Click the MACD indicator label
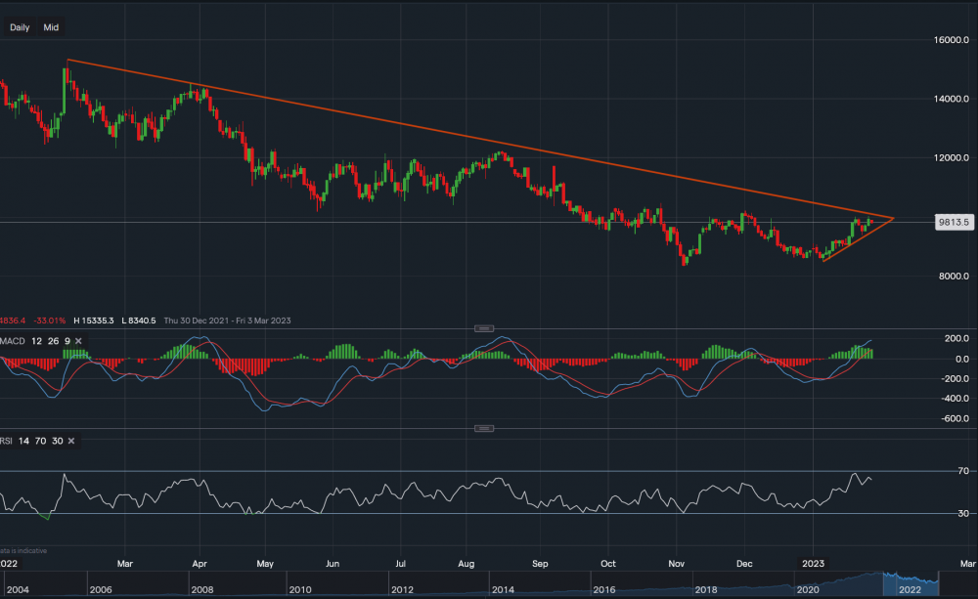This screenshot has width=978, height=599. tap(15, 340)
